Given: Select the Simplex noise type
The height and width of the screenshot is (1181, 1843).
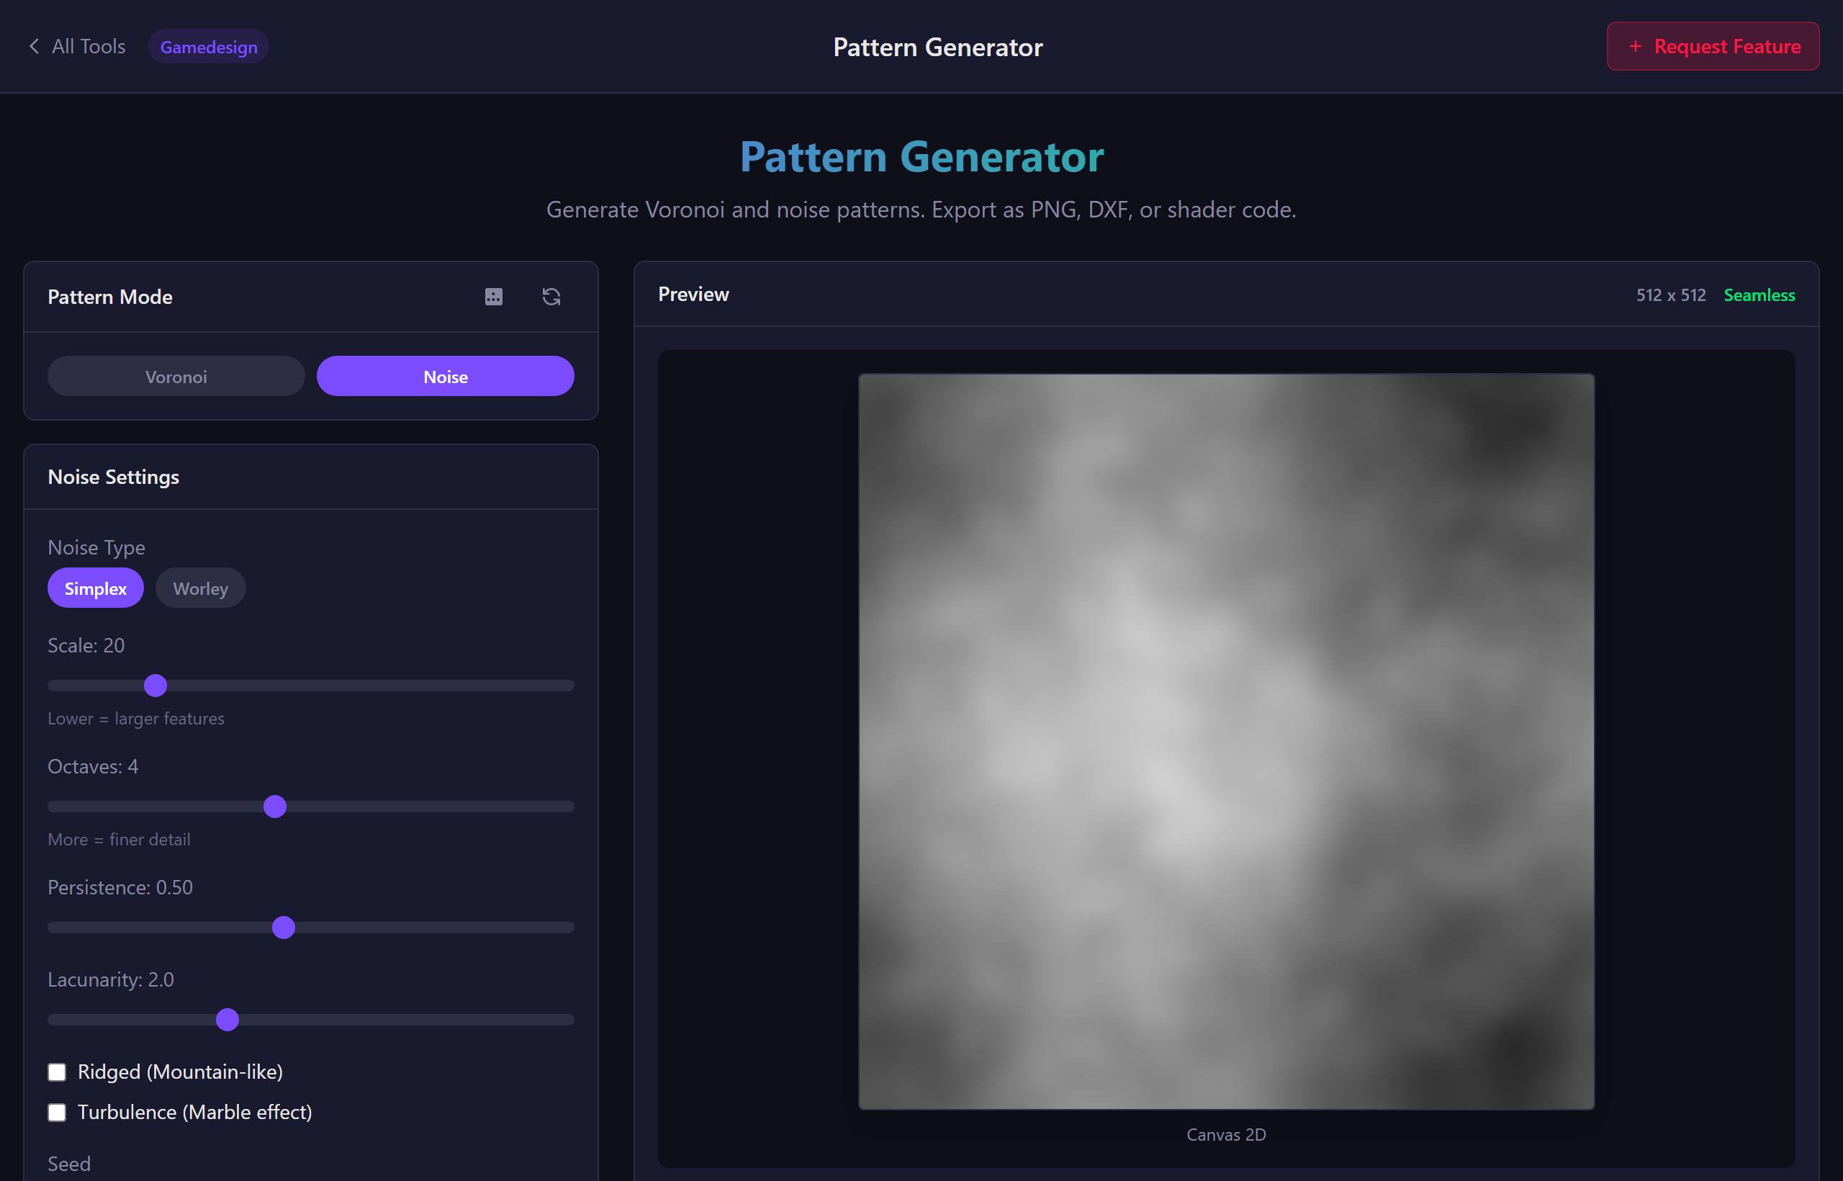Looking at the screenshot, I should point(95,588).
